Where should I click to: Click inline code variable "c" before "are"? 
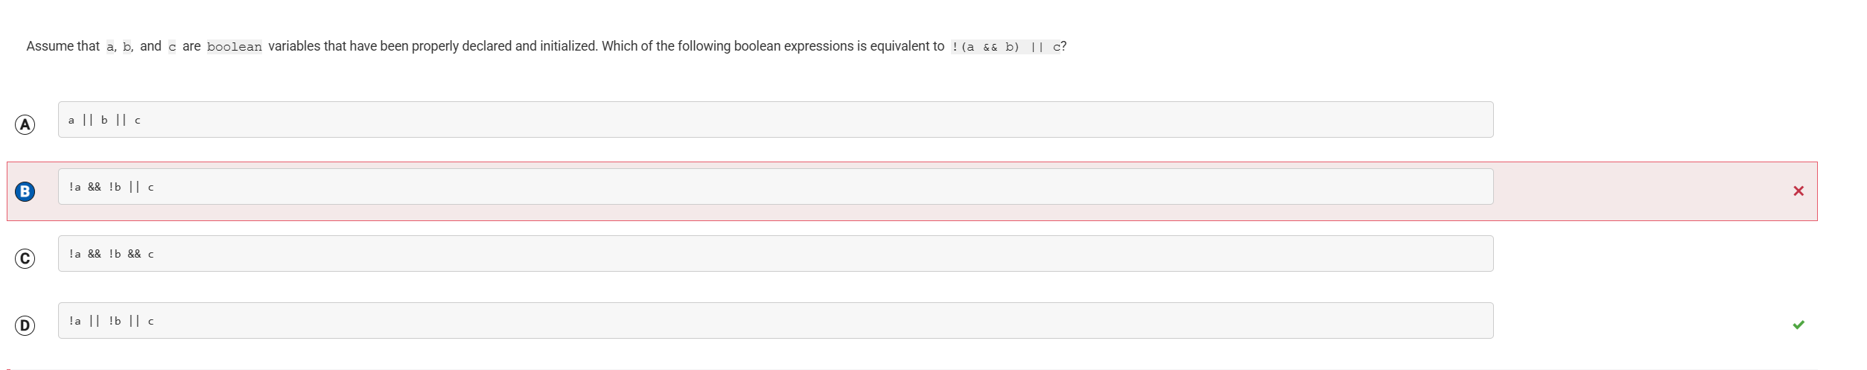(172, 47)
